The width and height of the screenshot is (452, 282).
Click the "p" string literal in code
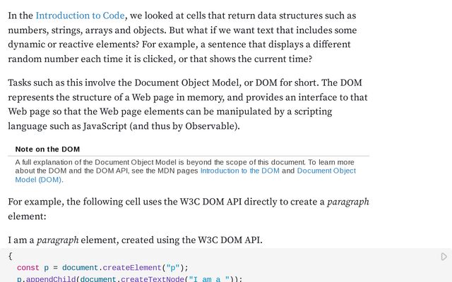click(x=173, y=268)
